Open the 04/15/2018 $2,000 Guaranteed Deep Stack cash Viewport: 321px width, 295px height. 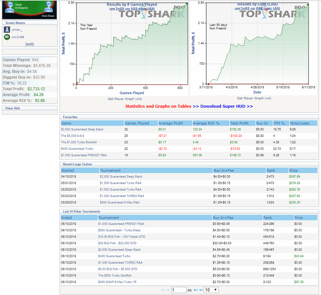tap(121, 177)
